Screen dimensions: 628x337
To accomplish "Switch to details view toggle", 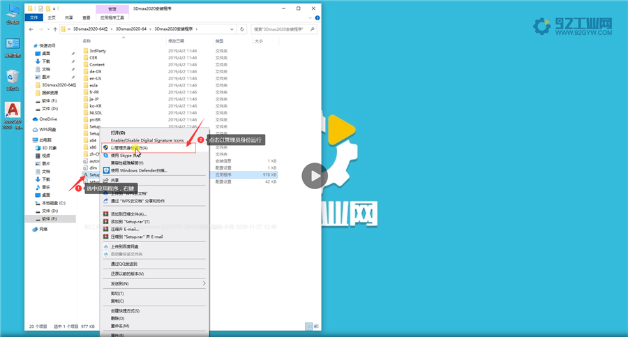I will 309,327.
